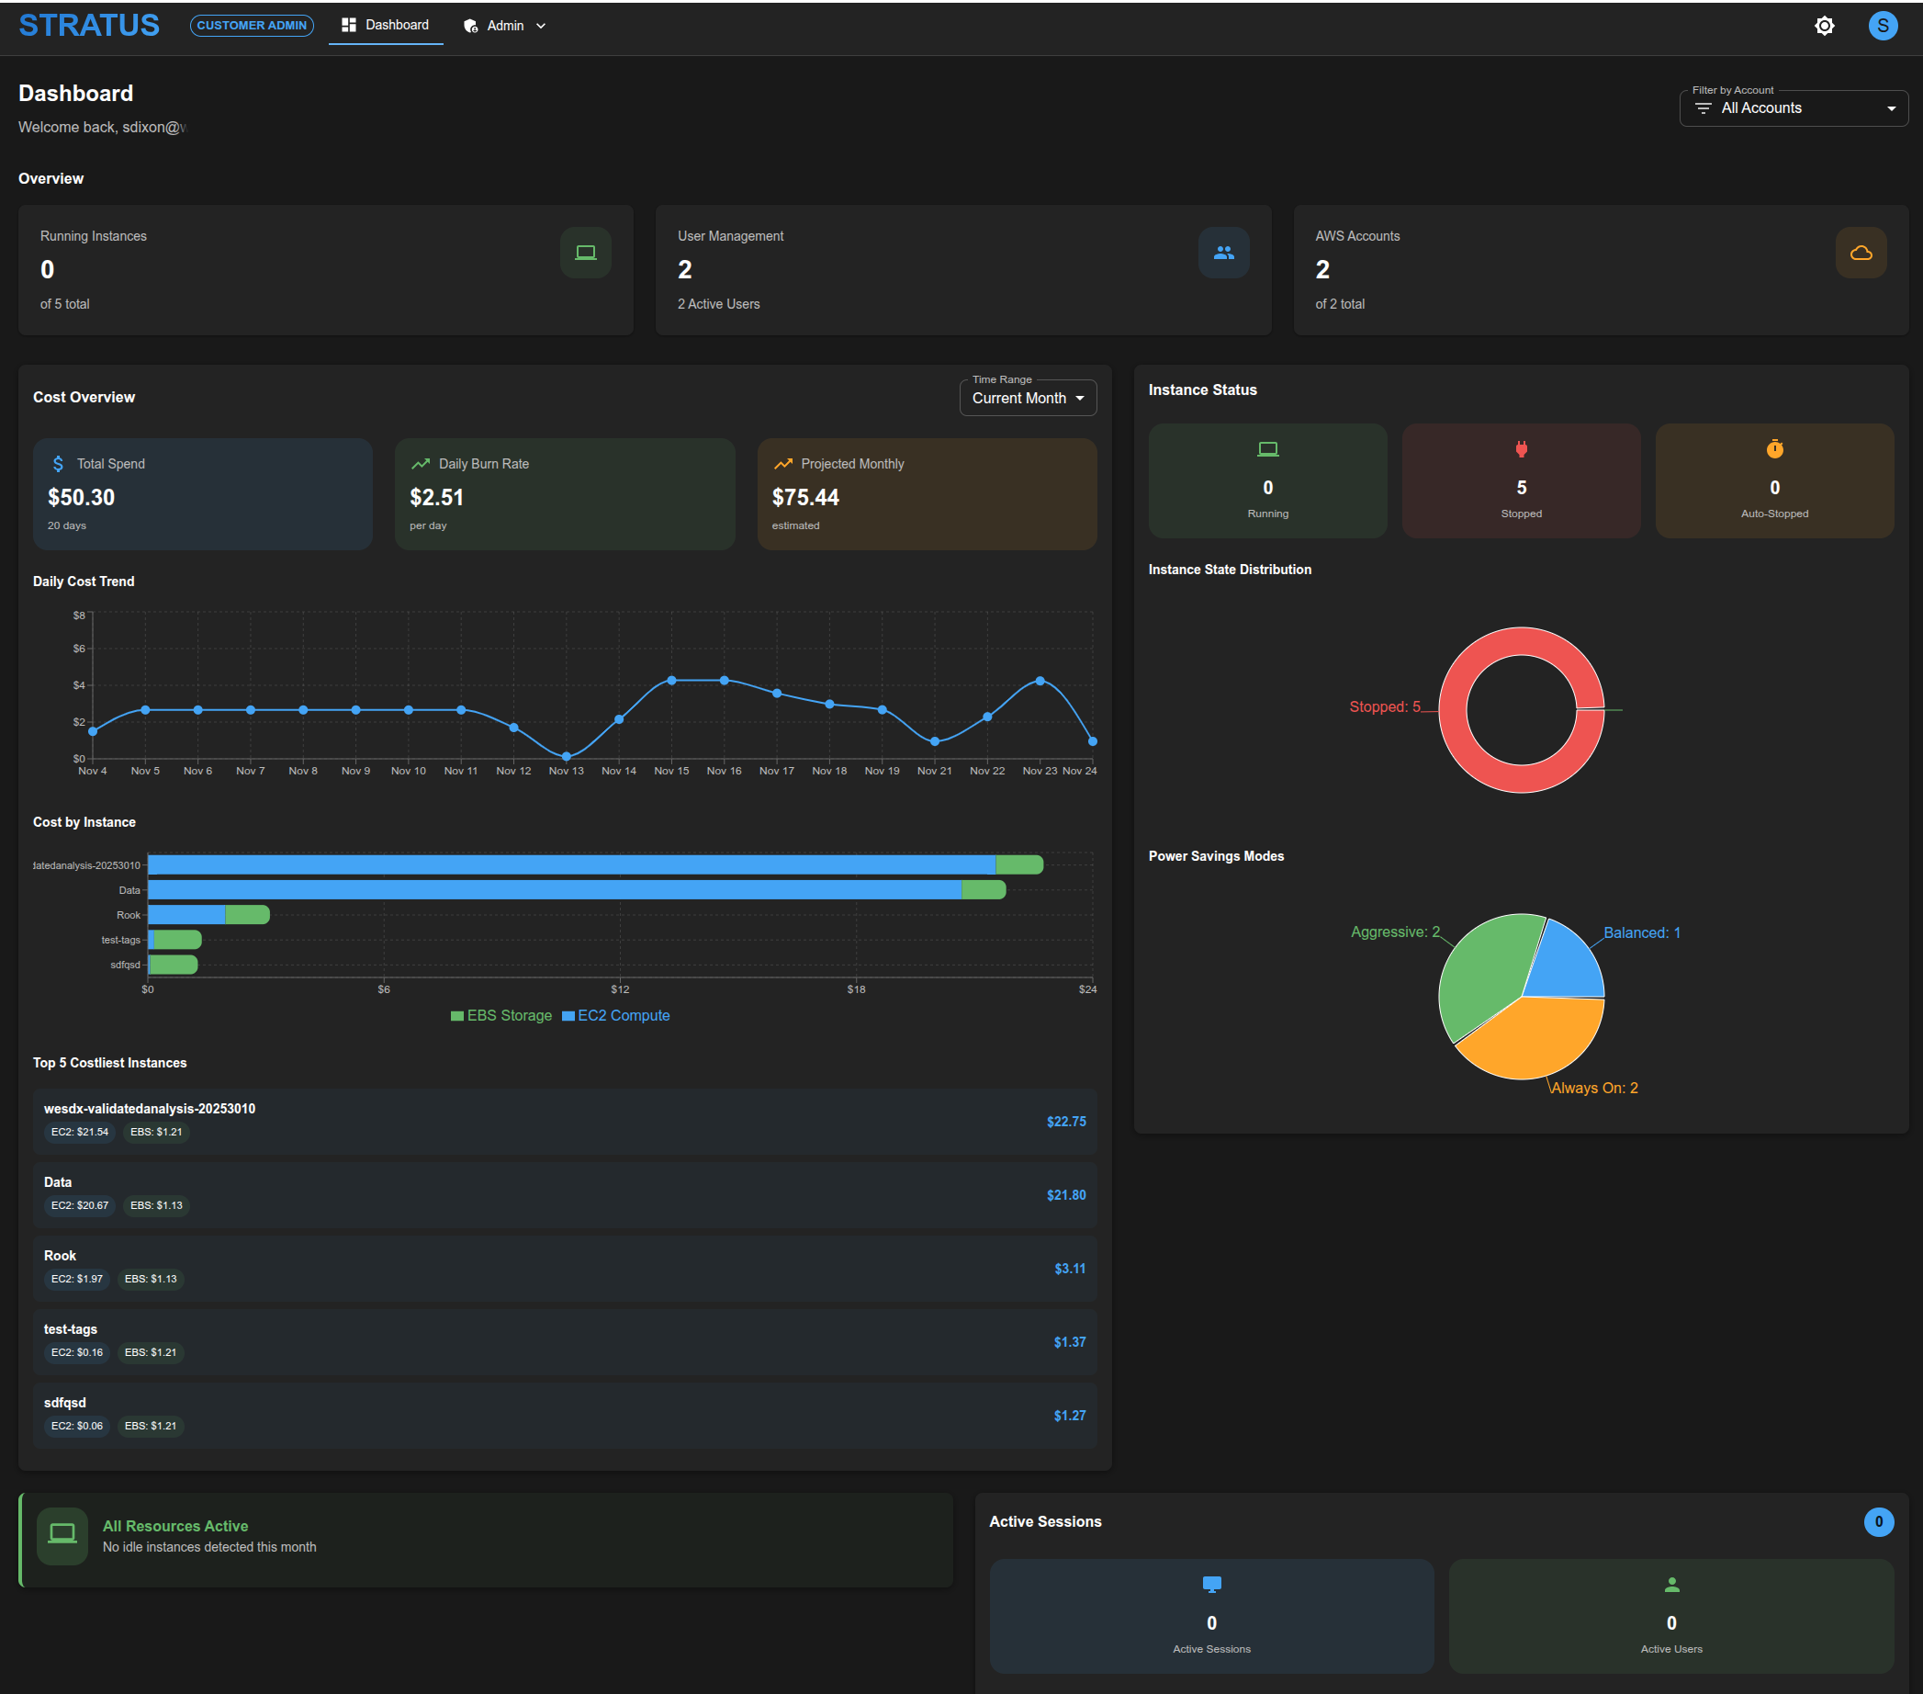Open the Admin menu
Screen dimensions: 1923x1694
[504, 26]
